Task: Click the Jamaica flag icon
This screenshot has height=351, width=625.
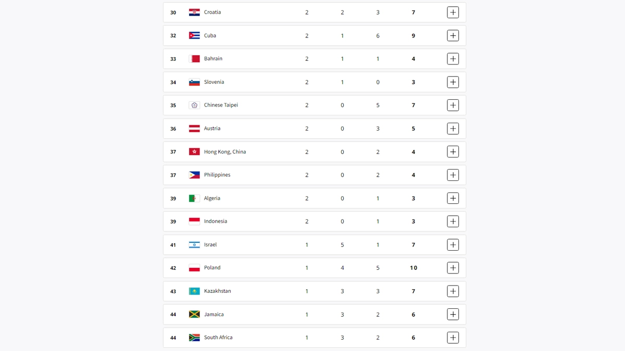Action: click(x=194, y=315)
